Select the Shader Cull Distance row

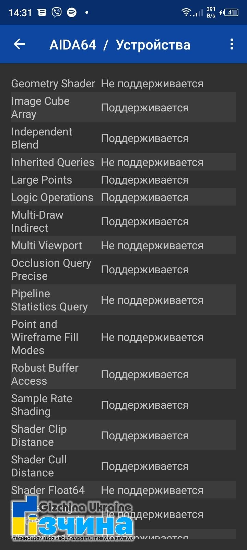pyautogui.click(x=123, y=466)
